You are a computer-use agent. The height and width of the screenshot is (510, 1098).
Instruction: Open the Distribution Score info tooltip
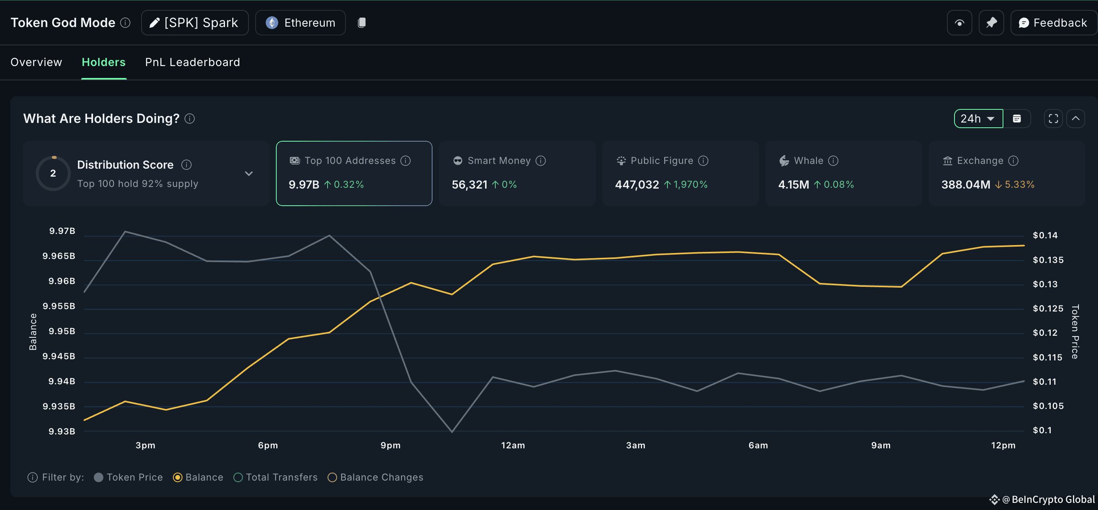186,164
